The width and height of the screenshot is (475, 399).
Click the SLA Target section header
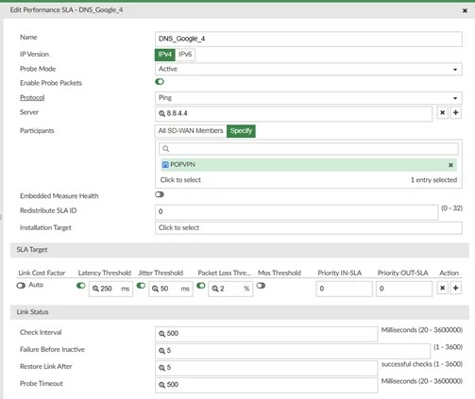[x=240, y=250]
